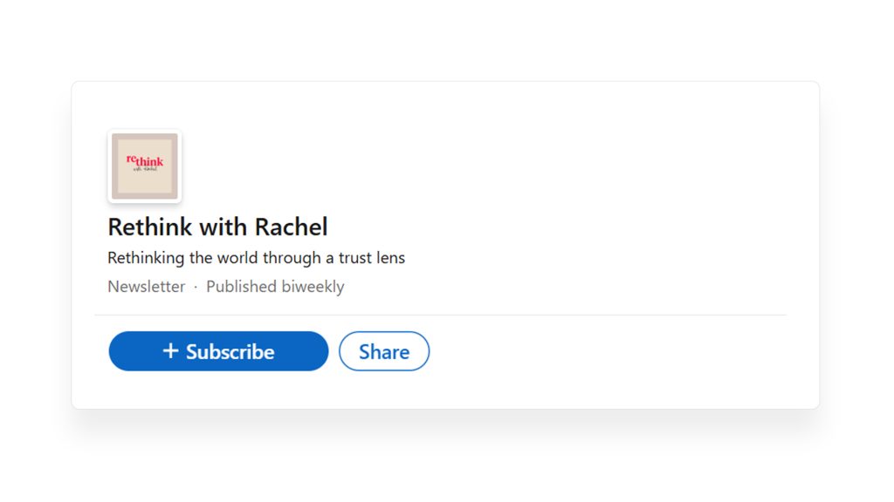Open the newsletter by clicking its logo thumbnail

click(x=144, y=166)
